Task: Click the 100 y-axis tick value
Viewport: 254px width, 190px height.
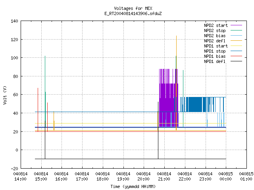Action: [14, 58]
